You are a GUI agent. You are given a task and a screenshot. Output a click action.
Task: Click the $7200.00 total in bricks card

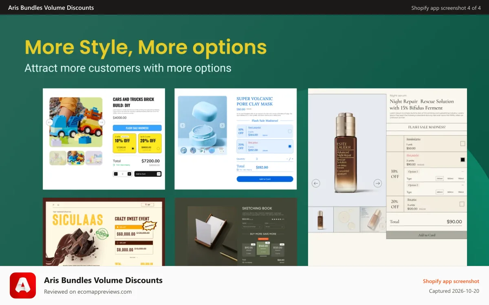[x=151, y=161]
